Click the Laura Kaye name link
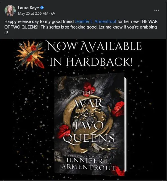The image size is (167, 181). click(x=28, y=8)
